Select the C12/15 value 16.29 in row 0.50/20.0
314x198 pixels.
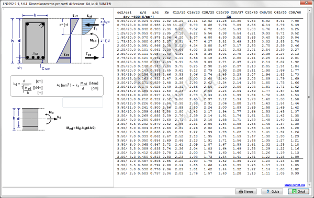[x=178, y=21]
